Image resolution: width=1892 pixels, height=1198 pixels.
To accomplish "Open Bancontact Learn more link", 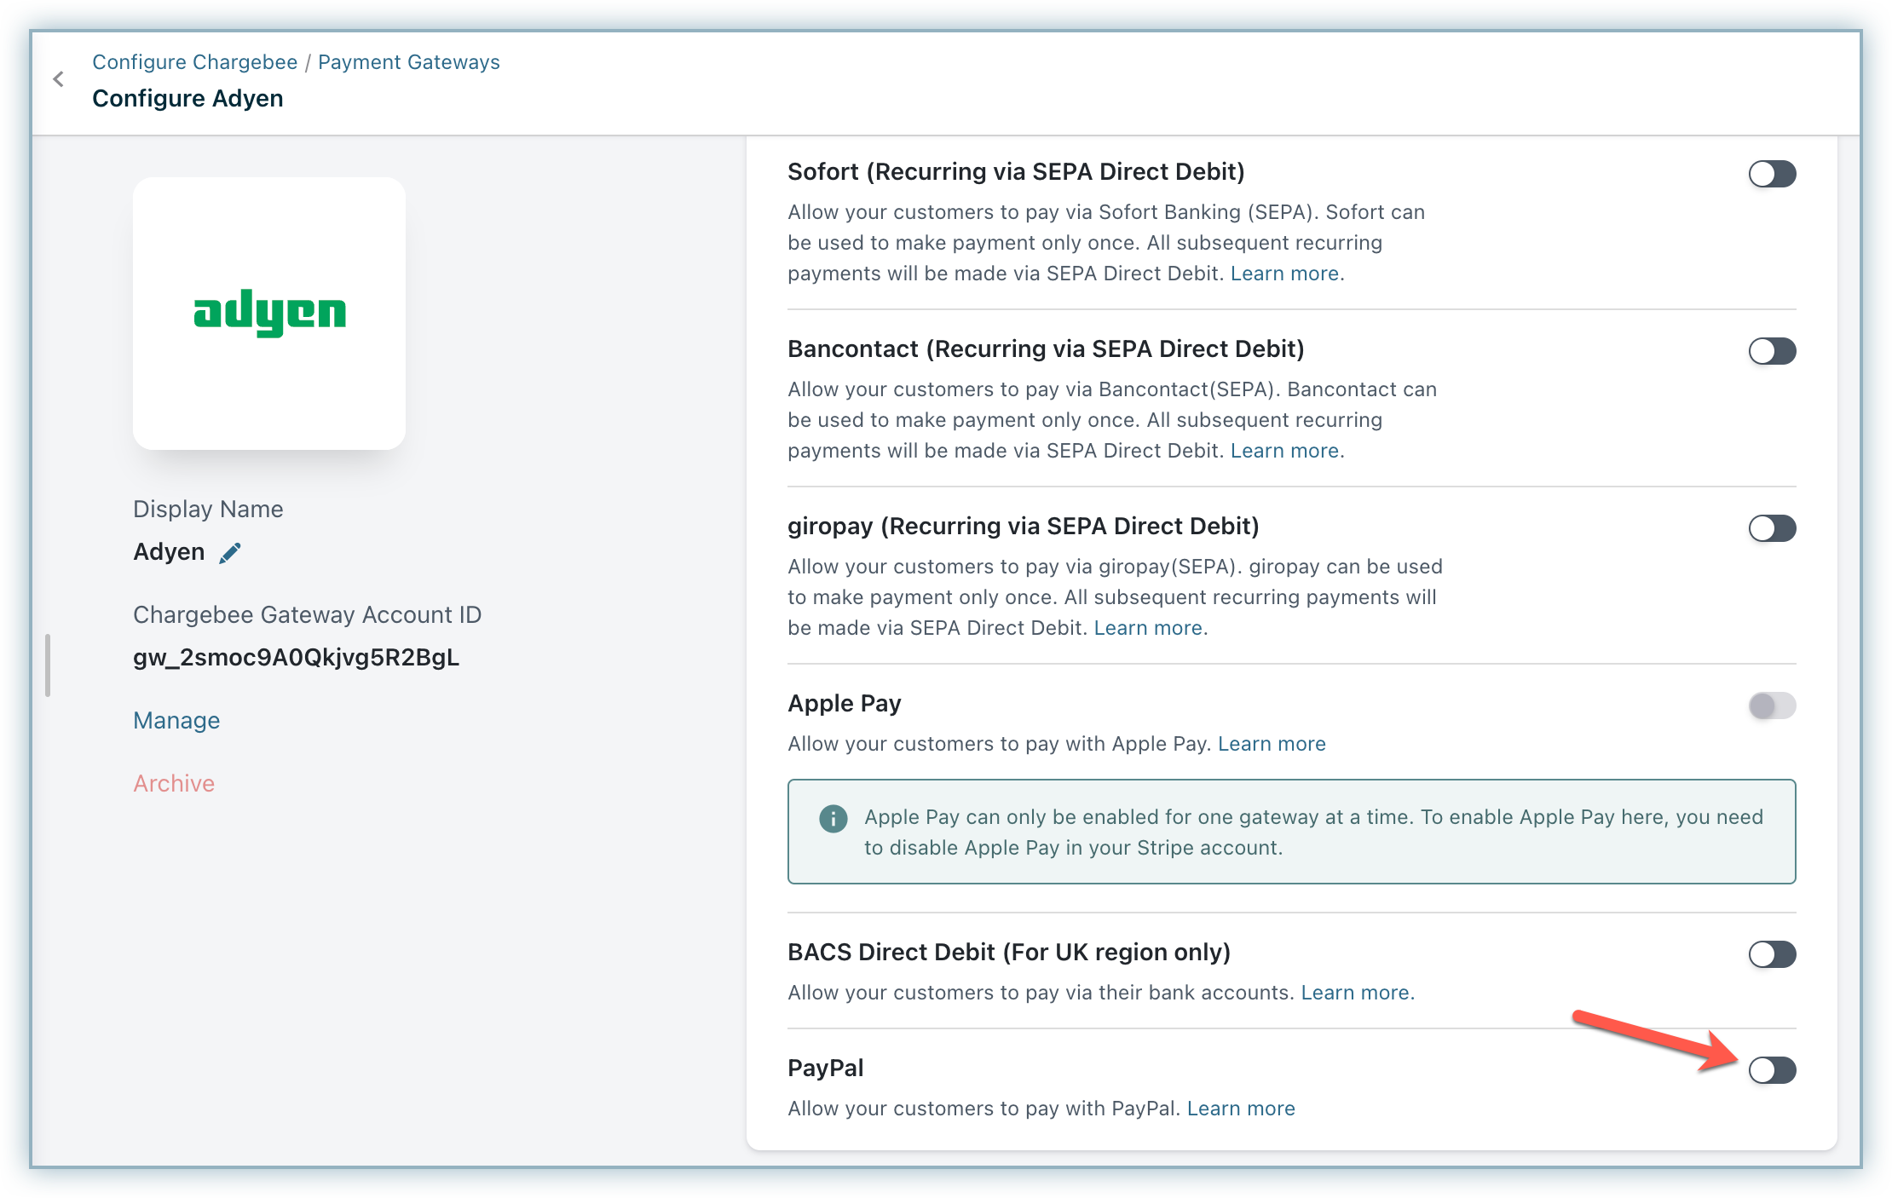I will point(1284,451).
